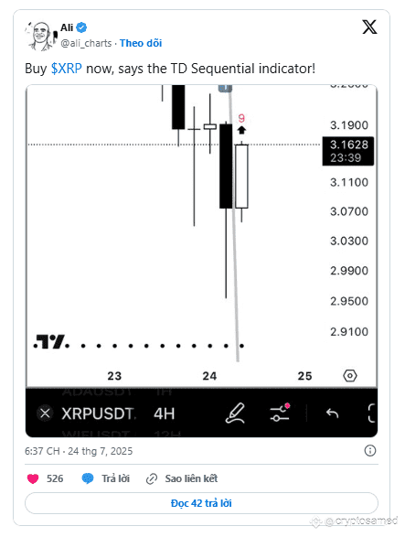Click Ali's profile avatar
Image resolution: width=405 pixels, height=537 pixels.
[x=41, y=36]
